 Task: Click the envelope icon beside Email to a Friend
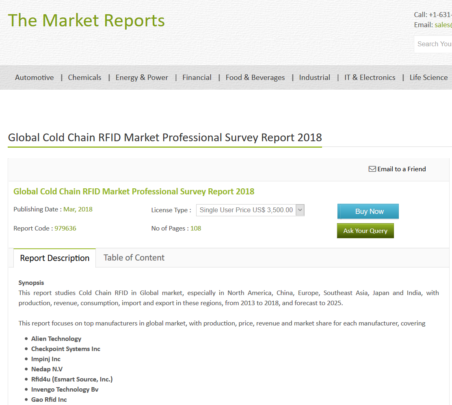pyautogui.click(x=372, y=169)
